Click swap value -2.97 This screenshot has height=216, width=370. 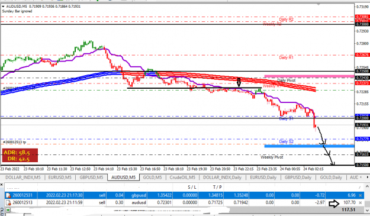pos(320,202)
